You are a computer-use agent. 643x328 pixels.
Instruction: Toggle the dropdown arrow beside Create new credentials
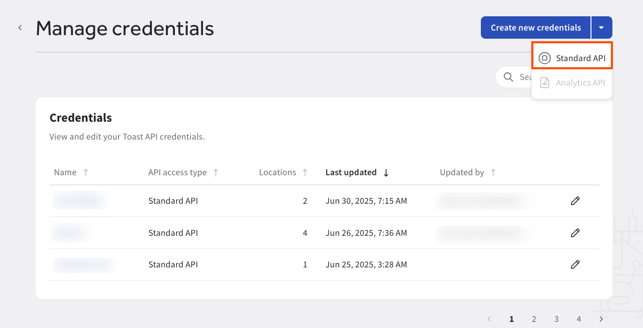click(602, 28)
